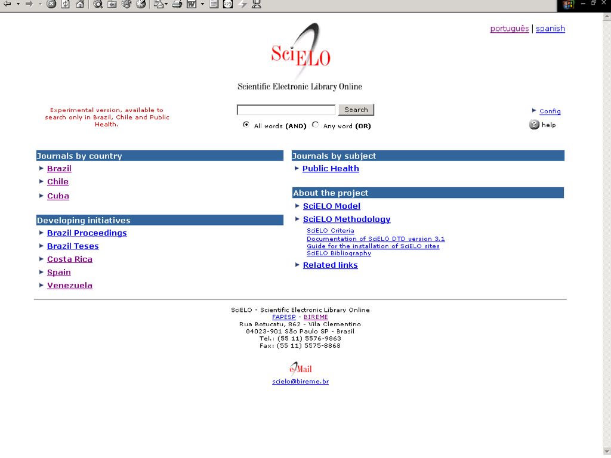Viewport: 611px width, 458px height.
Task: Click the help question mark icon
Action: coord(534,125)
